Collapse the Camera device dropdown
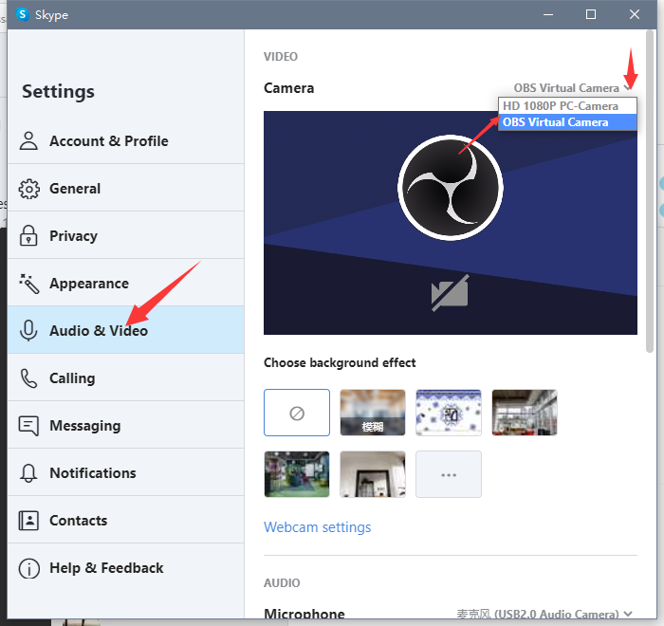Image resolution: width=664 pixels, height=626 pixels. [x=573, y=88]
